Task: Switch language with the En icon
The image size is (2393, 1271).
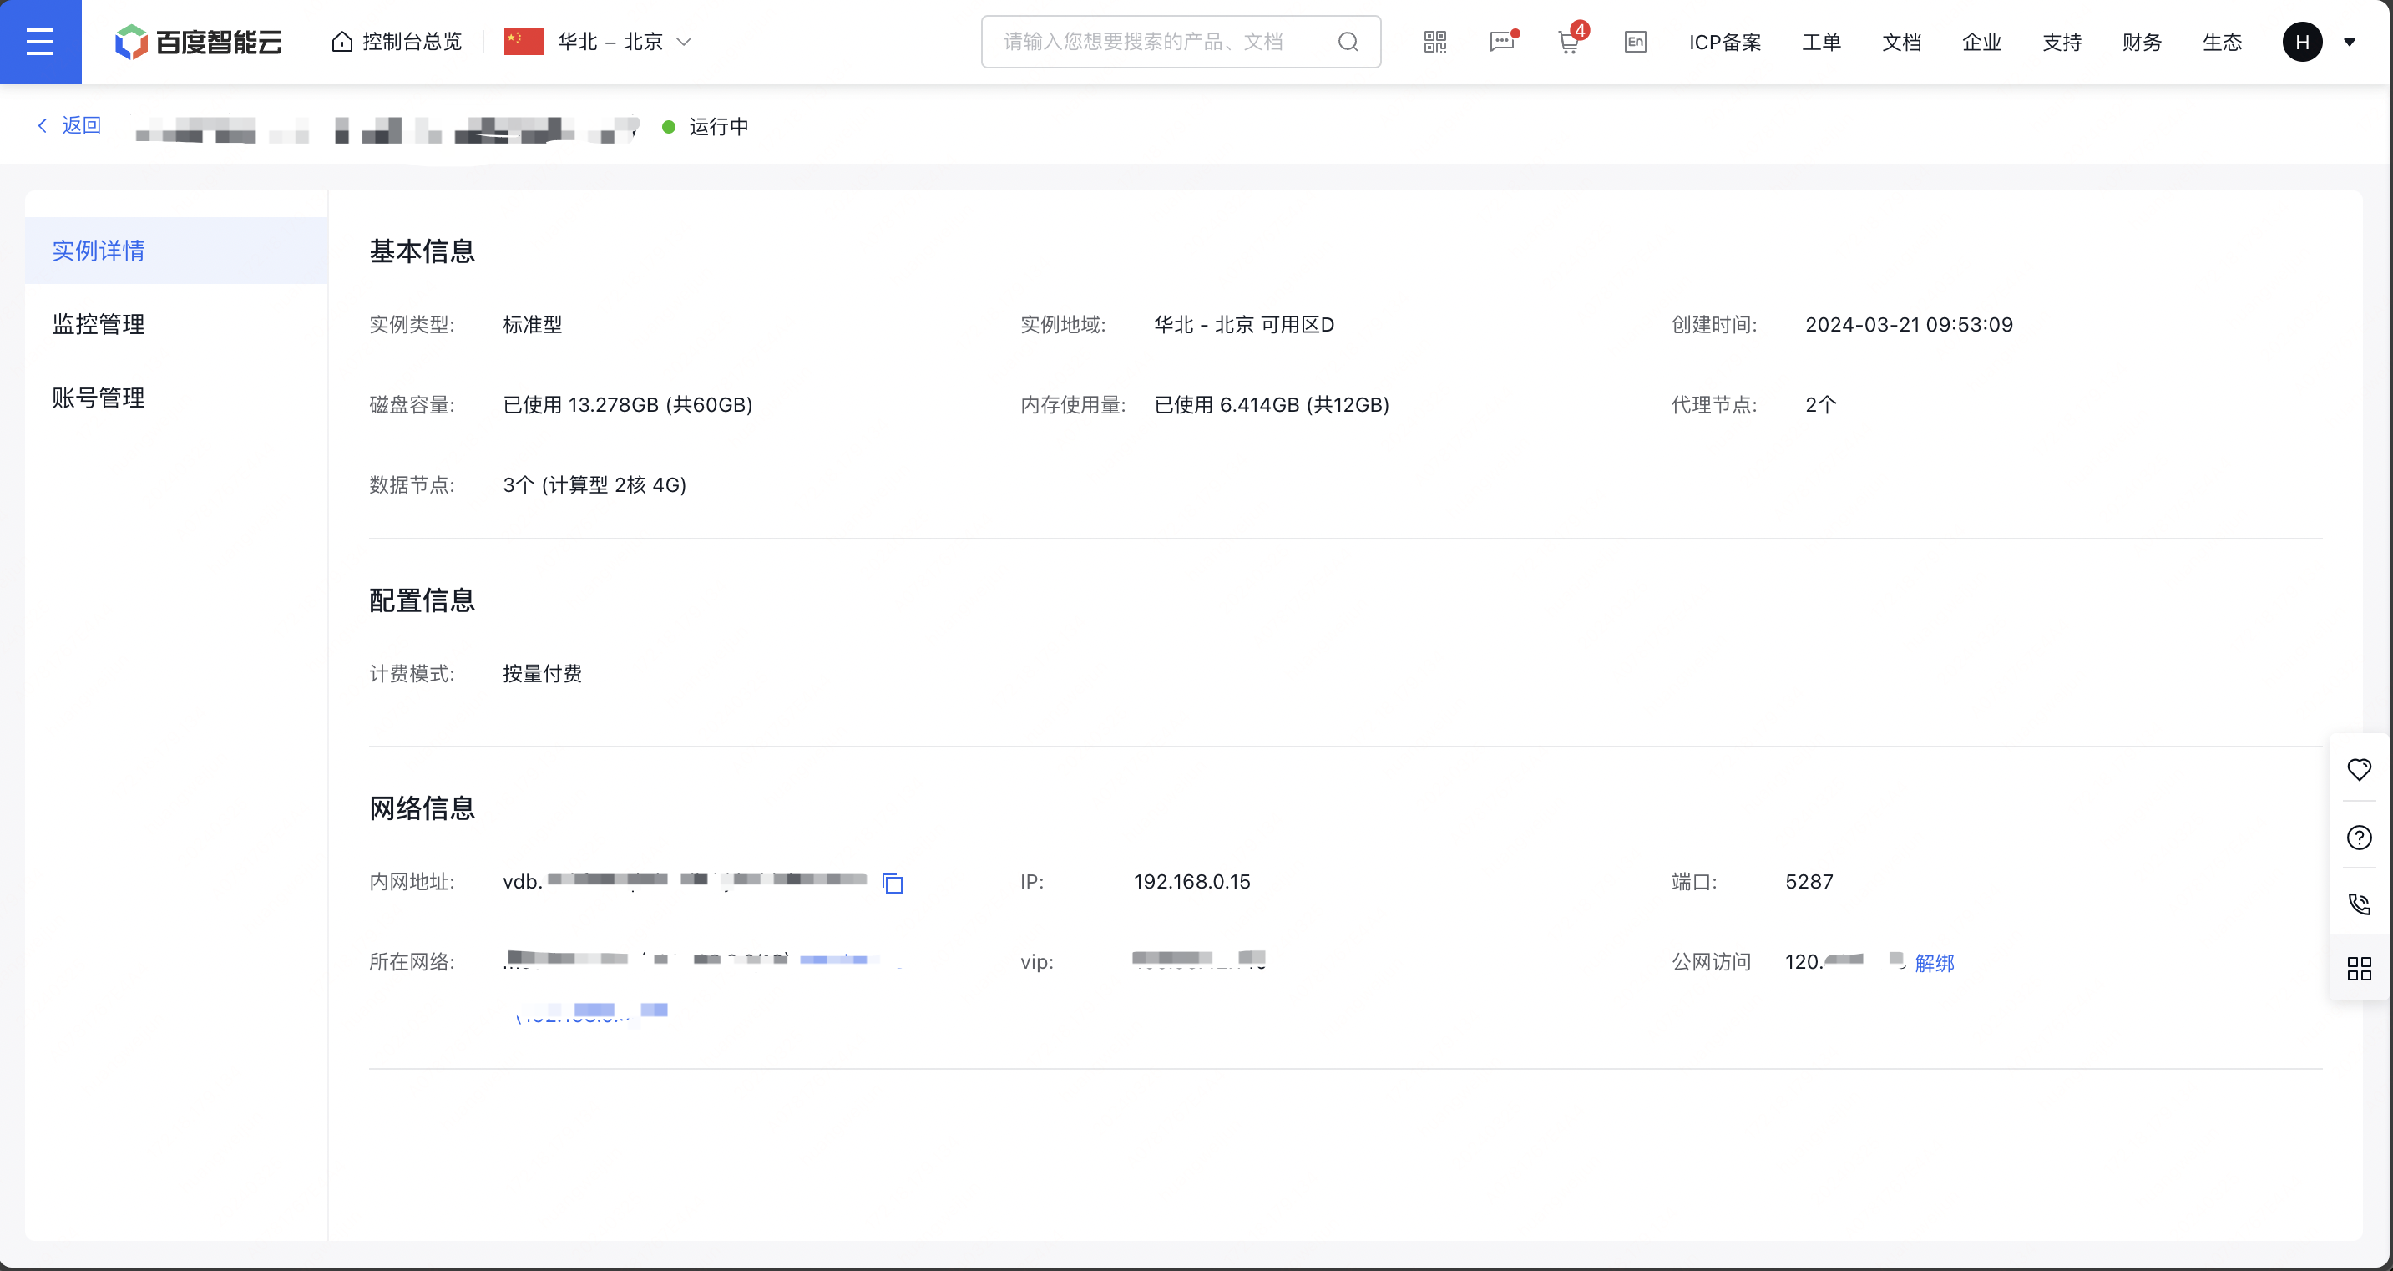Action: click(1636, 42)
